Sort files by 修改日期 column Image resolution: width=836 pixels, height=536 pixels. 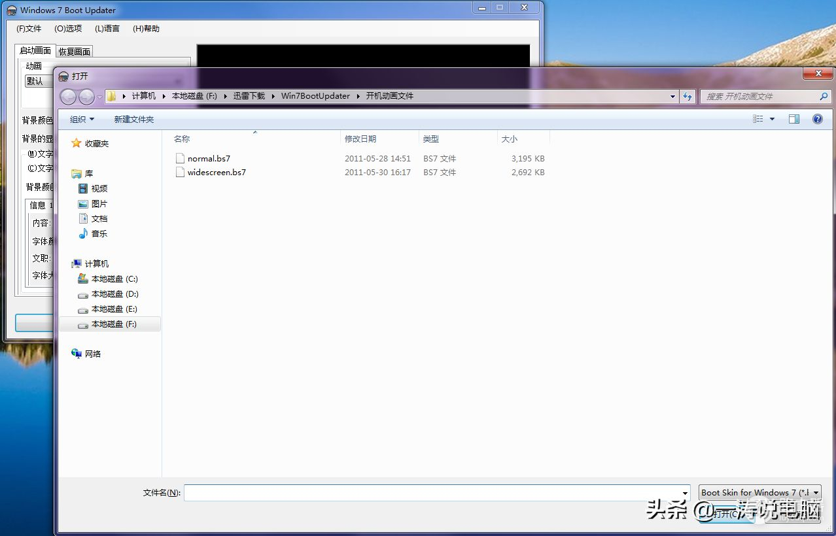coord(360,139)
